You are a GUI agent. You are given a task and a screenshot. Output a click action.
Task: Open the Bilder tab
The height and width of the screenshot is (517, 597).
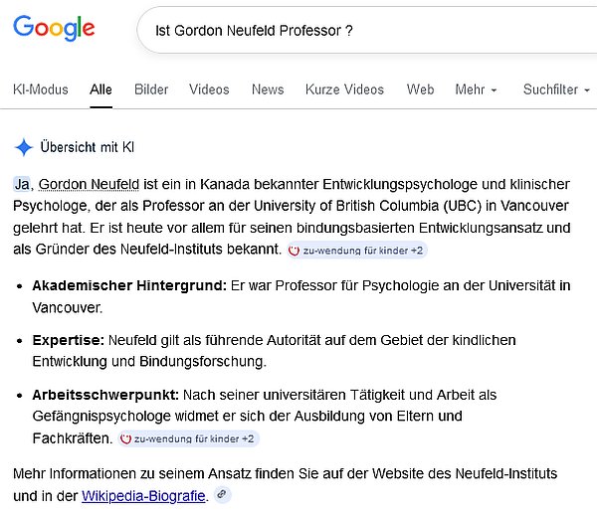[151, 89]
